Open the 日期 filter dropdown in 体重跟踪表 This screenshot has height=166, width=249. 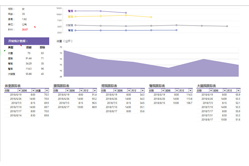(20, 90)
